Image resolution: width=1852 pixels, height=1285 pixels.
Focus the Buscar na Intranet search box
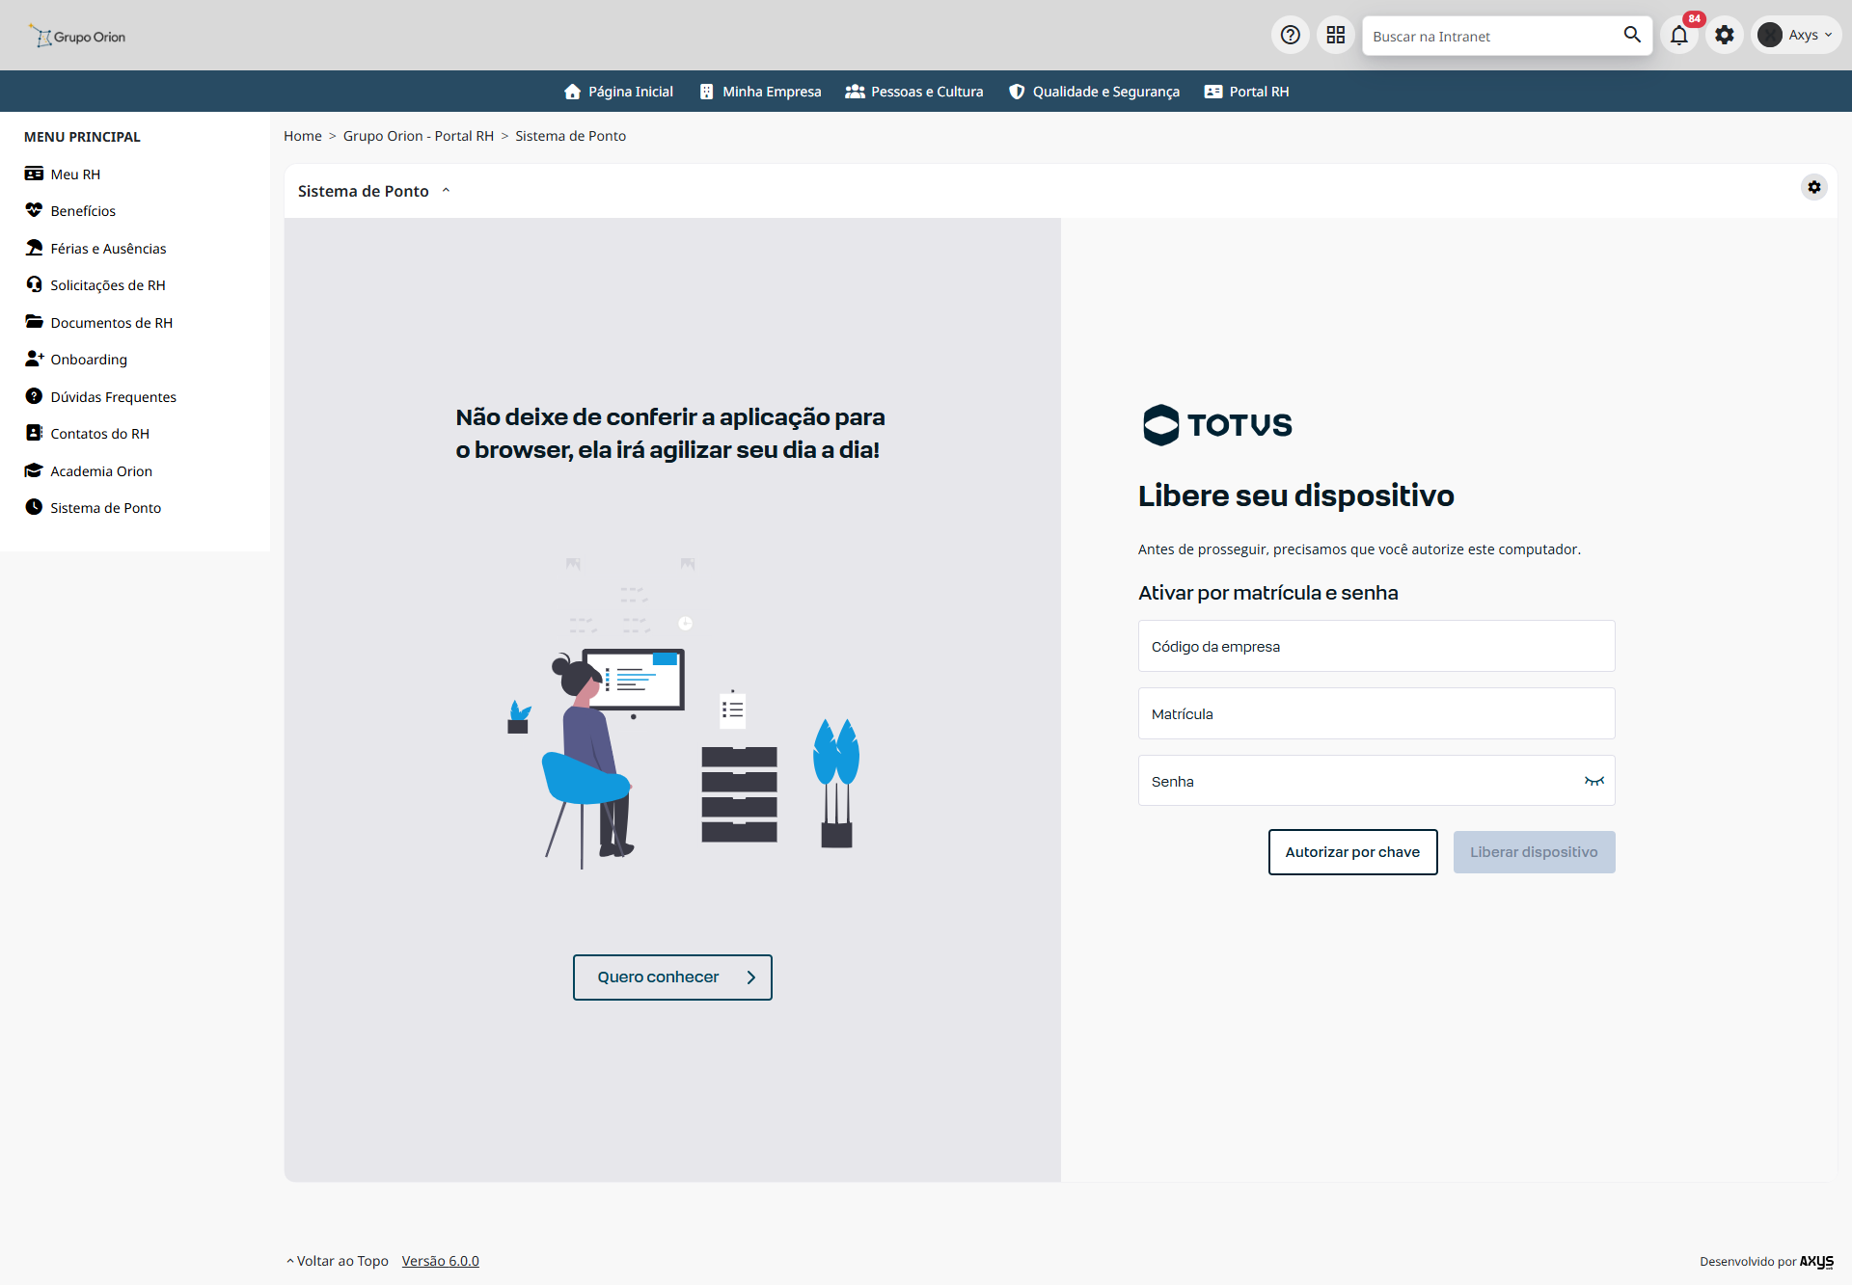(1492, 36)
